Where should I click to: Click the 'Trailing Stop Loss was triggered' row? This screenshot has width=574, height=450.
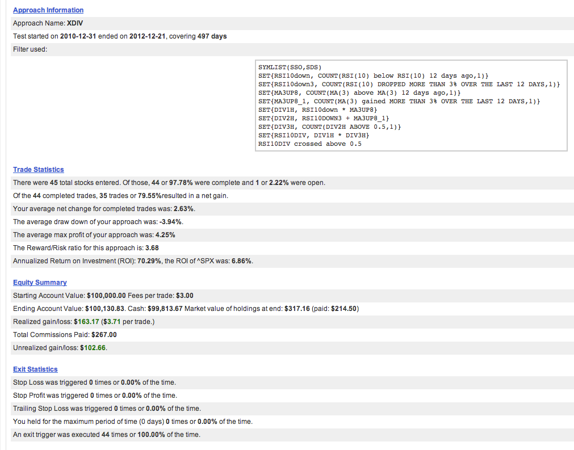pyautogui.click(x=107, y=409)
